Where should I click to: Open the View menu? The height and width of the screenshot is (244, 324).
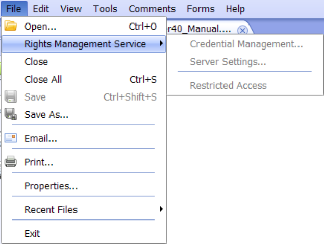tap(71, 9)
